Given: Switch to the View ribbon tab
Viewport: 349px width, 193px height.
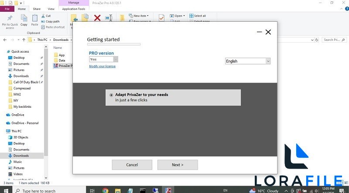Looking at the screenshot, I should click(51, 9).
